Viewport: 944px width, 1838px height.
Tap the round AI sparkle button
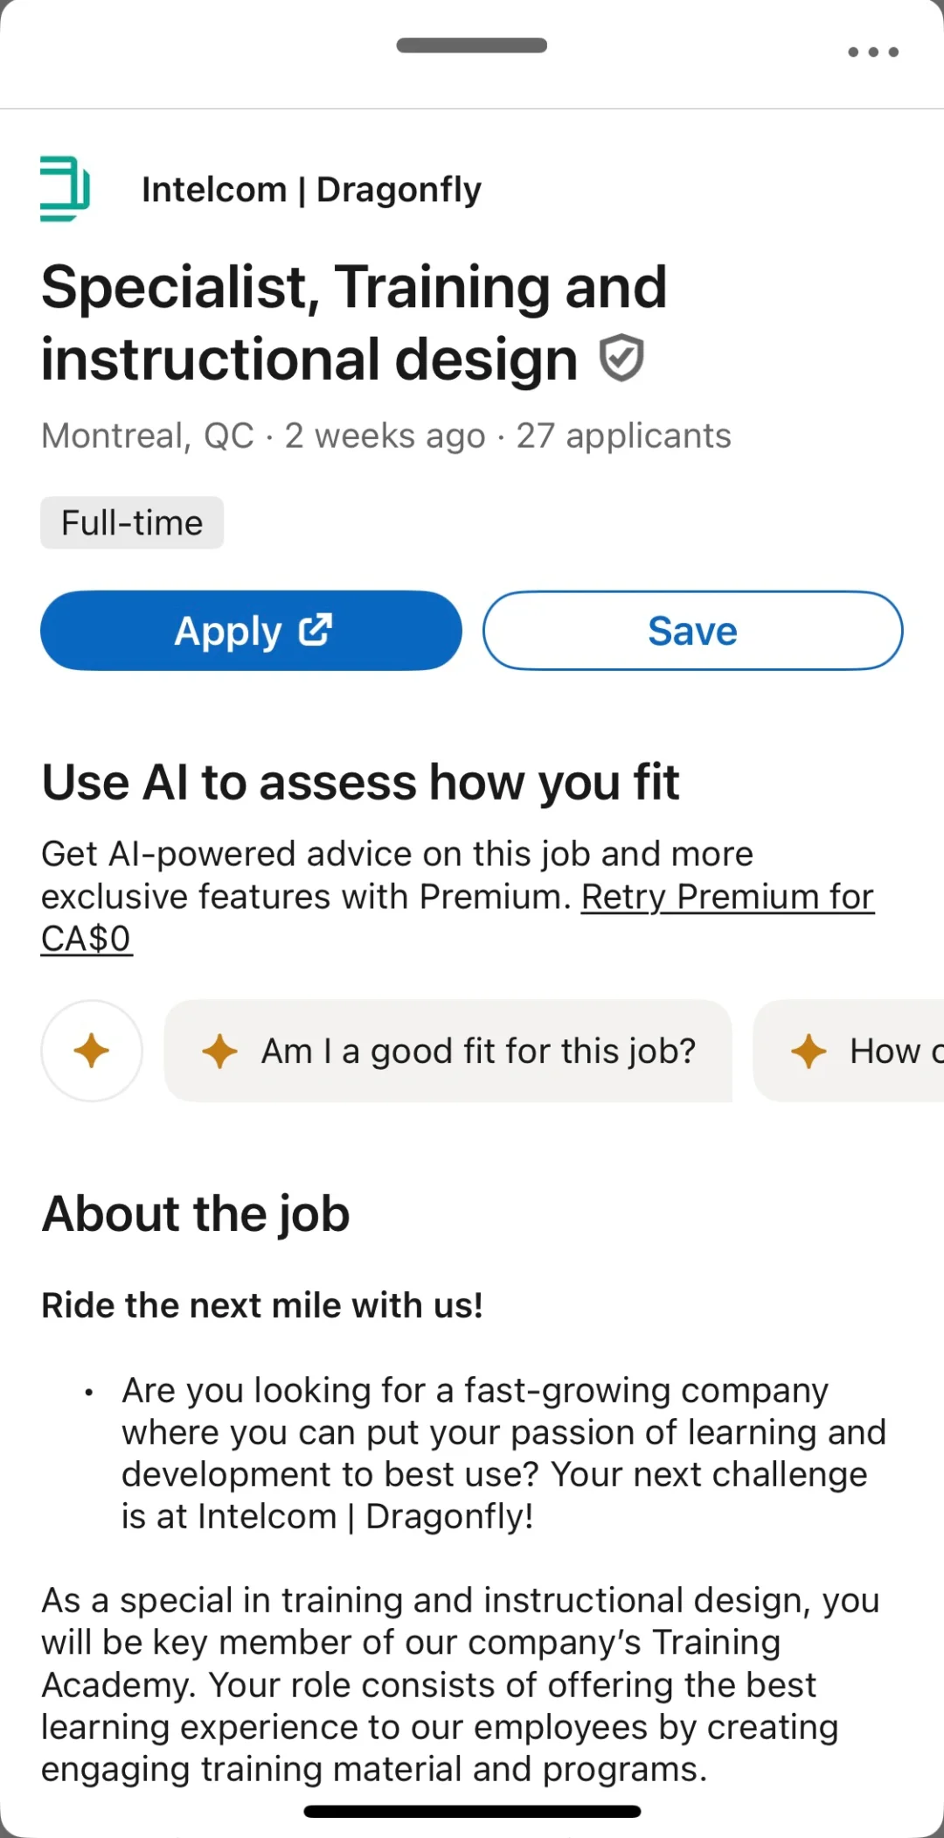pos(92,1051)
